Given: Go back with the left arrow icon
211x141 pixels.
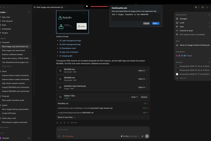Looking at the screenshot, I should (x=4, y=7).
